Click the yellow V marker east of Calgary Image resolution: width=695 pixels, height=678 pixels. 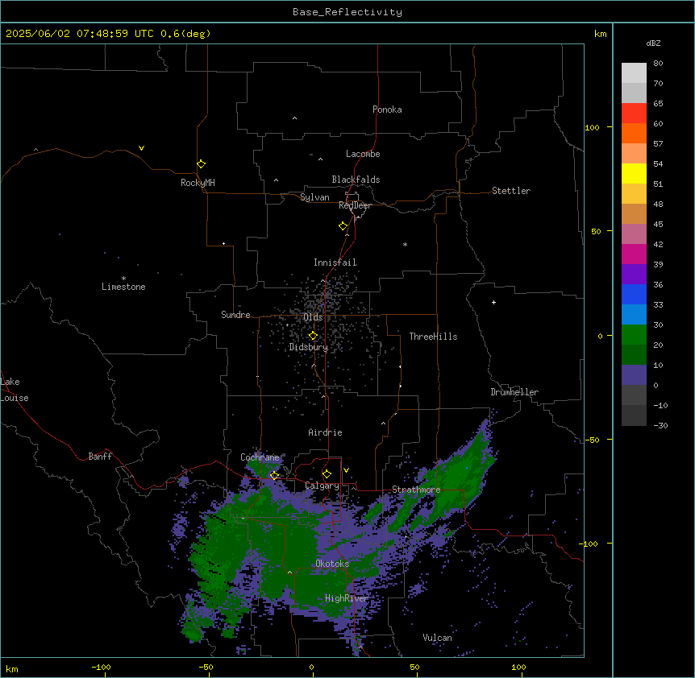click(x=347, y=470)
